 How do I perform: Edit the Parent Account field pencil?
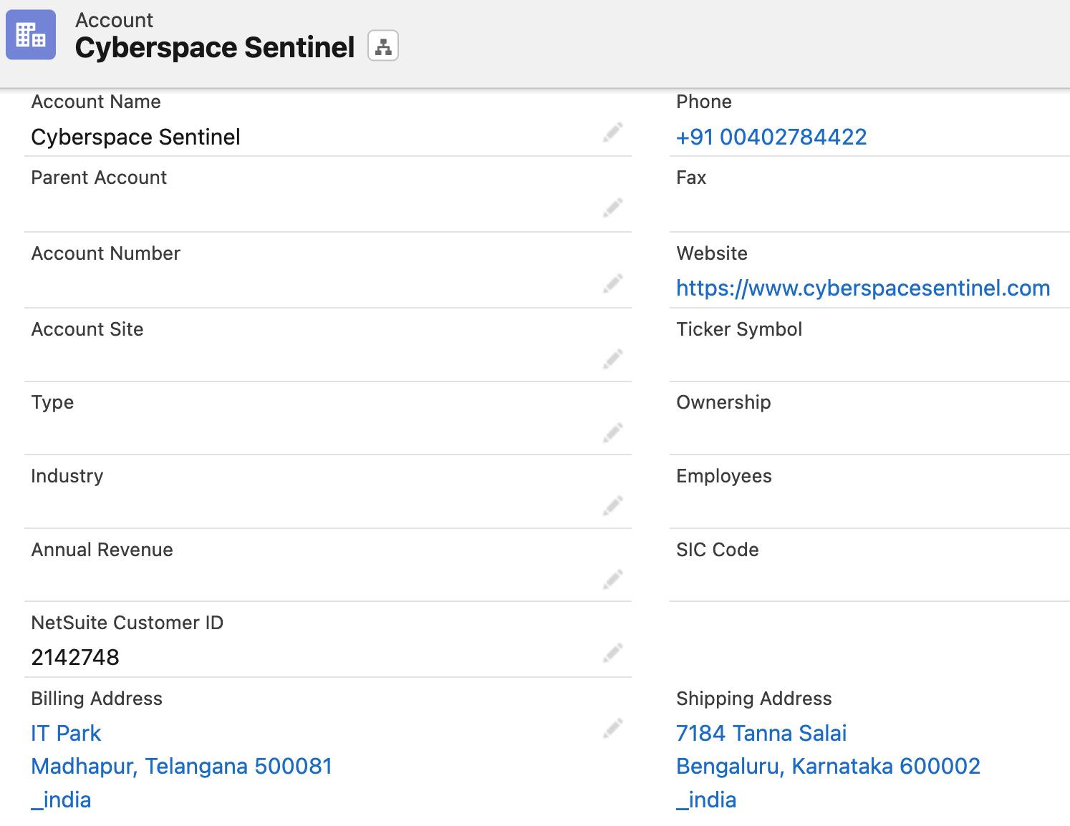(612, 208)
